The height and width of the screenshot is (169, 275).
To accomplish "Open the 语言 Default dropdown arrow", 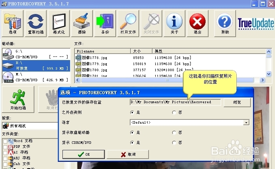I will pos(246,123).
